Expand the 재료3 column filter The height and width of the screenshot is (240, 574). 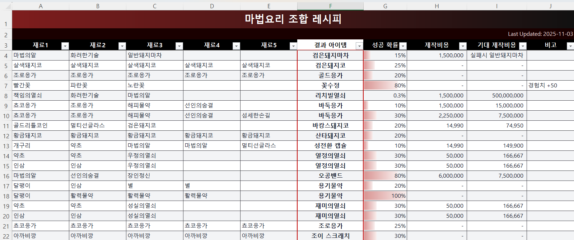click(x=179, y=46)
